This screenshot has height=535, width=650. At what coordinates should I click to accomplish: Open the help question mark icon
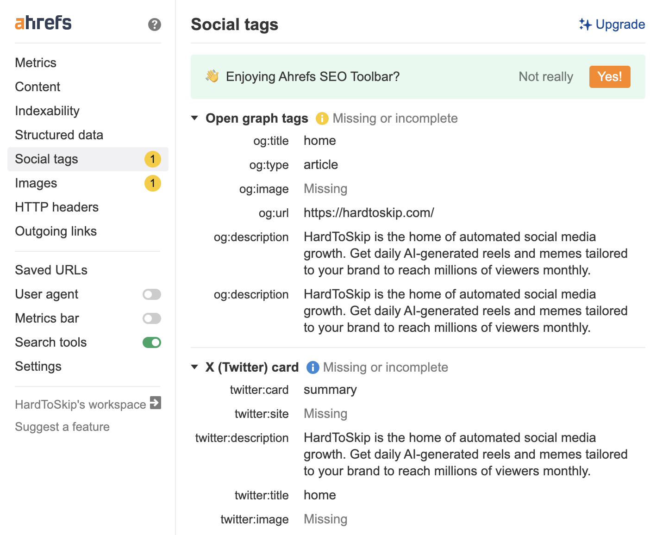tap(154, 25)
